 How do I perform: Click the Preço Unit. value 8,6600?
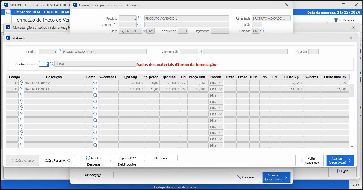coord(198,83)
